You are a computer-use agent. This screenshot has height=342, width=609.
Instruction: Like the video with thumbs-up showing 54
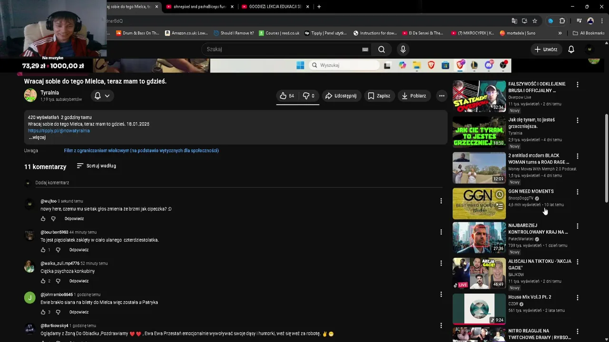point(287,96)
